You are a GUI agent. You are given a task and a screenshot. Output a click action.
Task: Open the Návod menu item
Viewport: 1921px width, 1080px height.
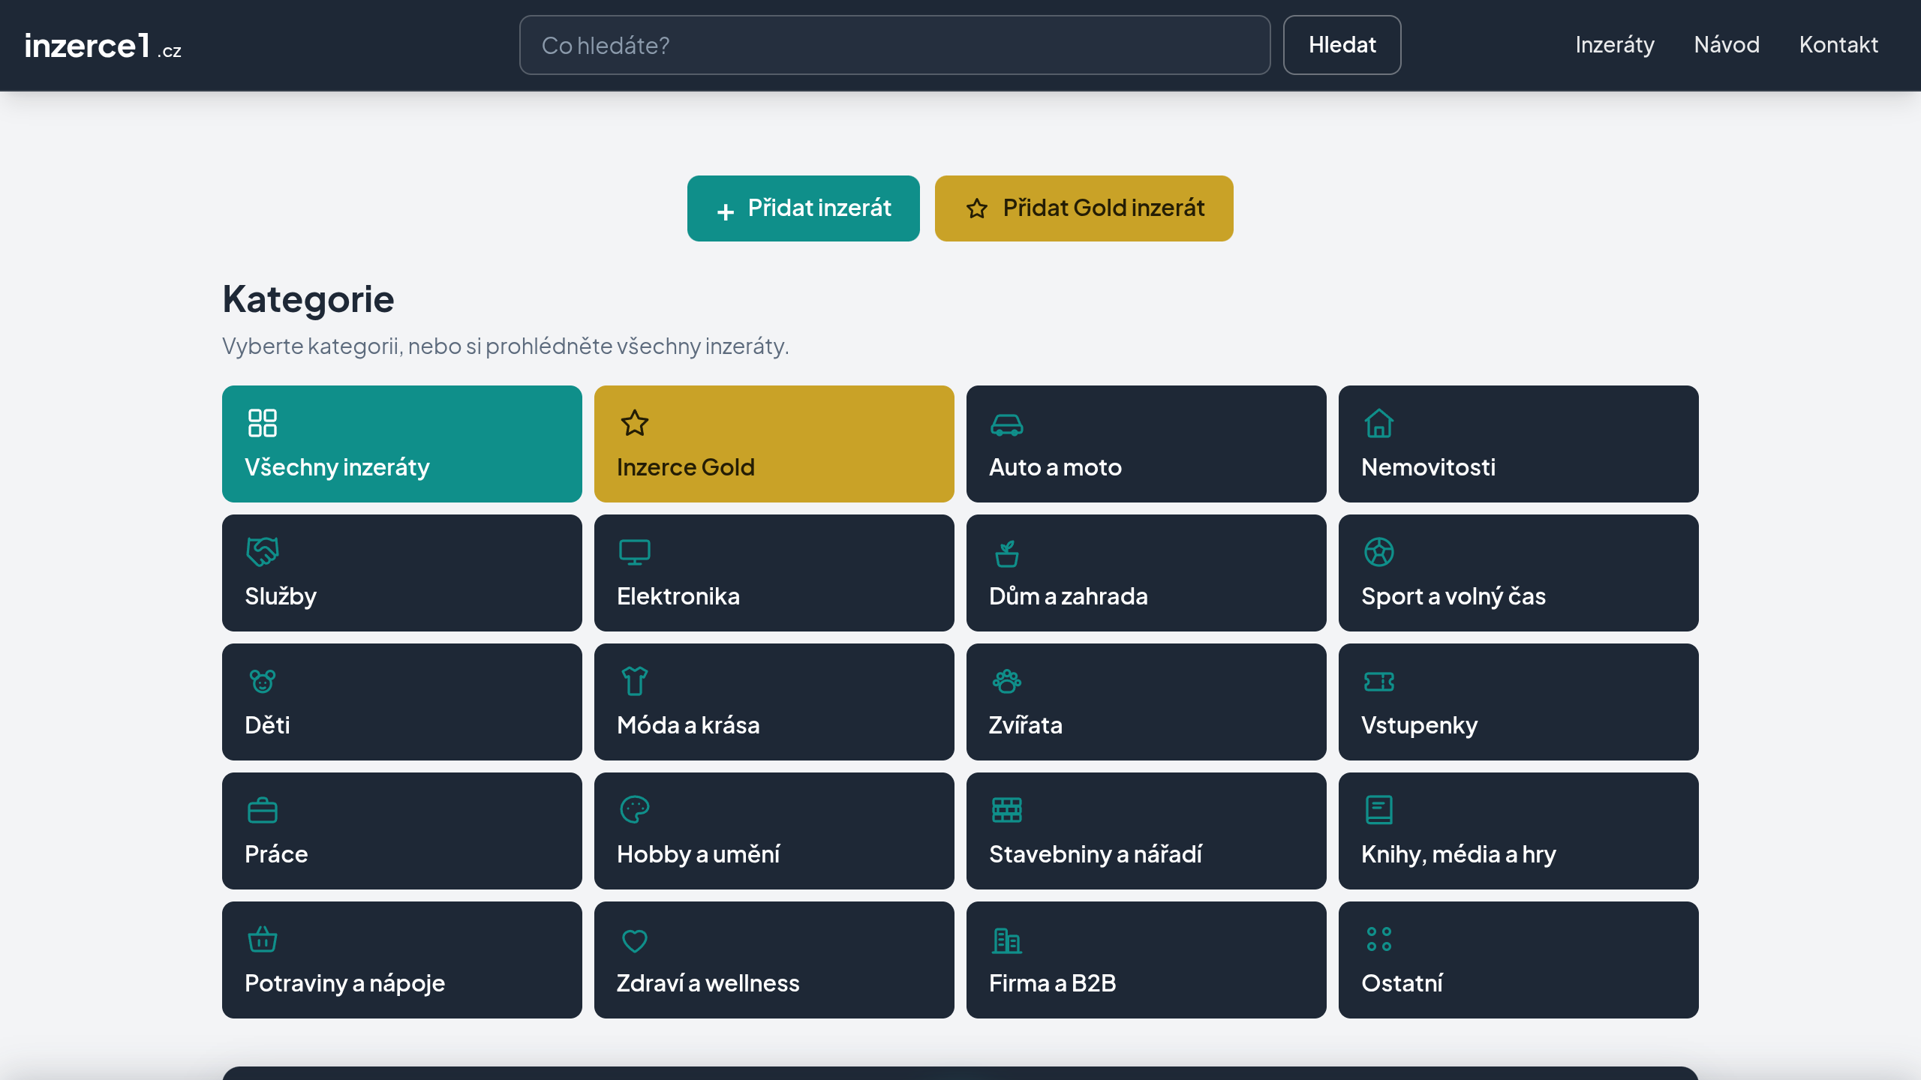[x=1727, y=45]
